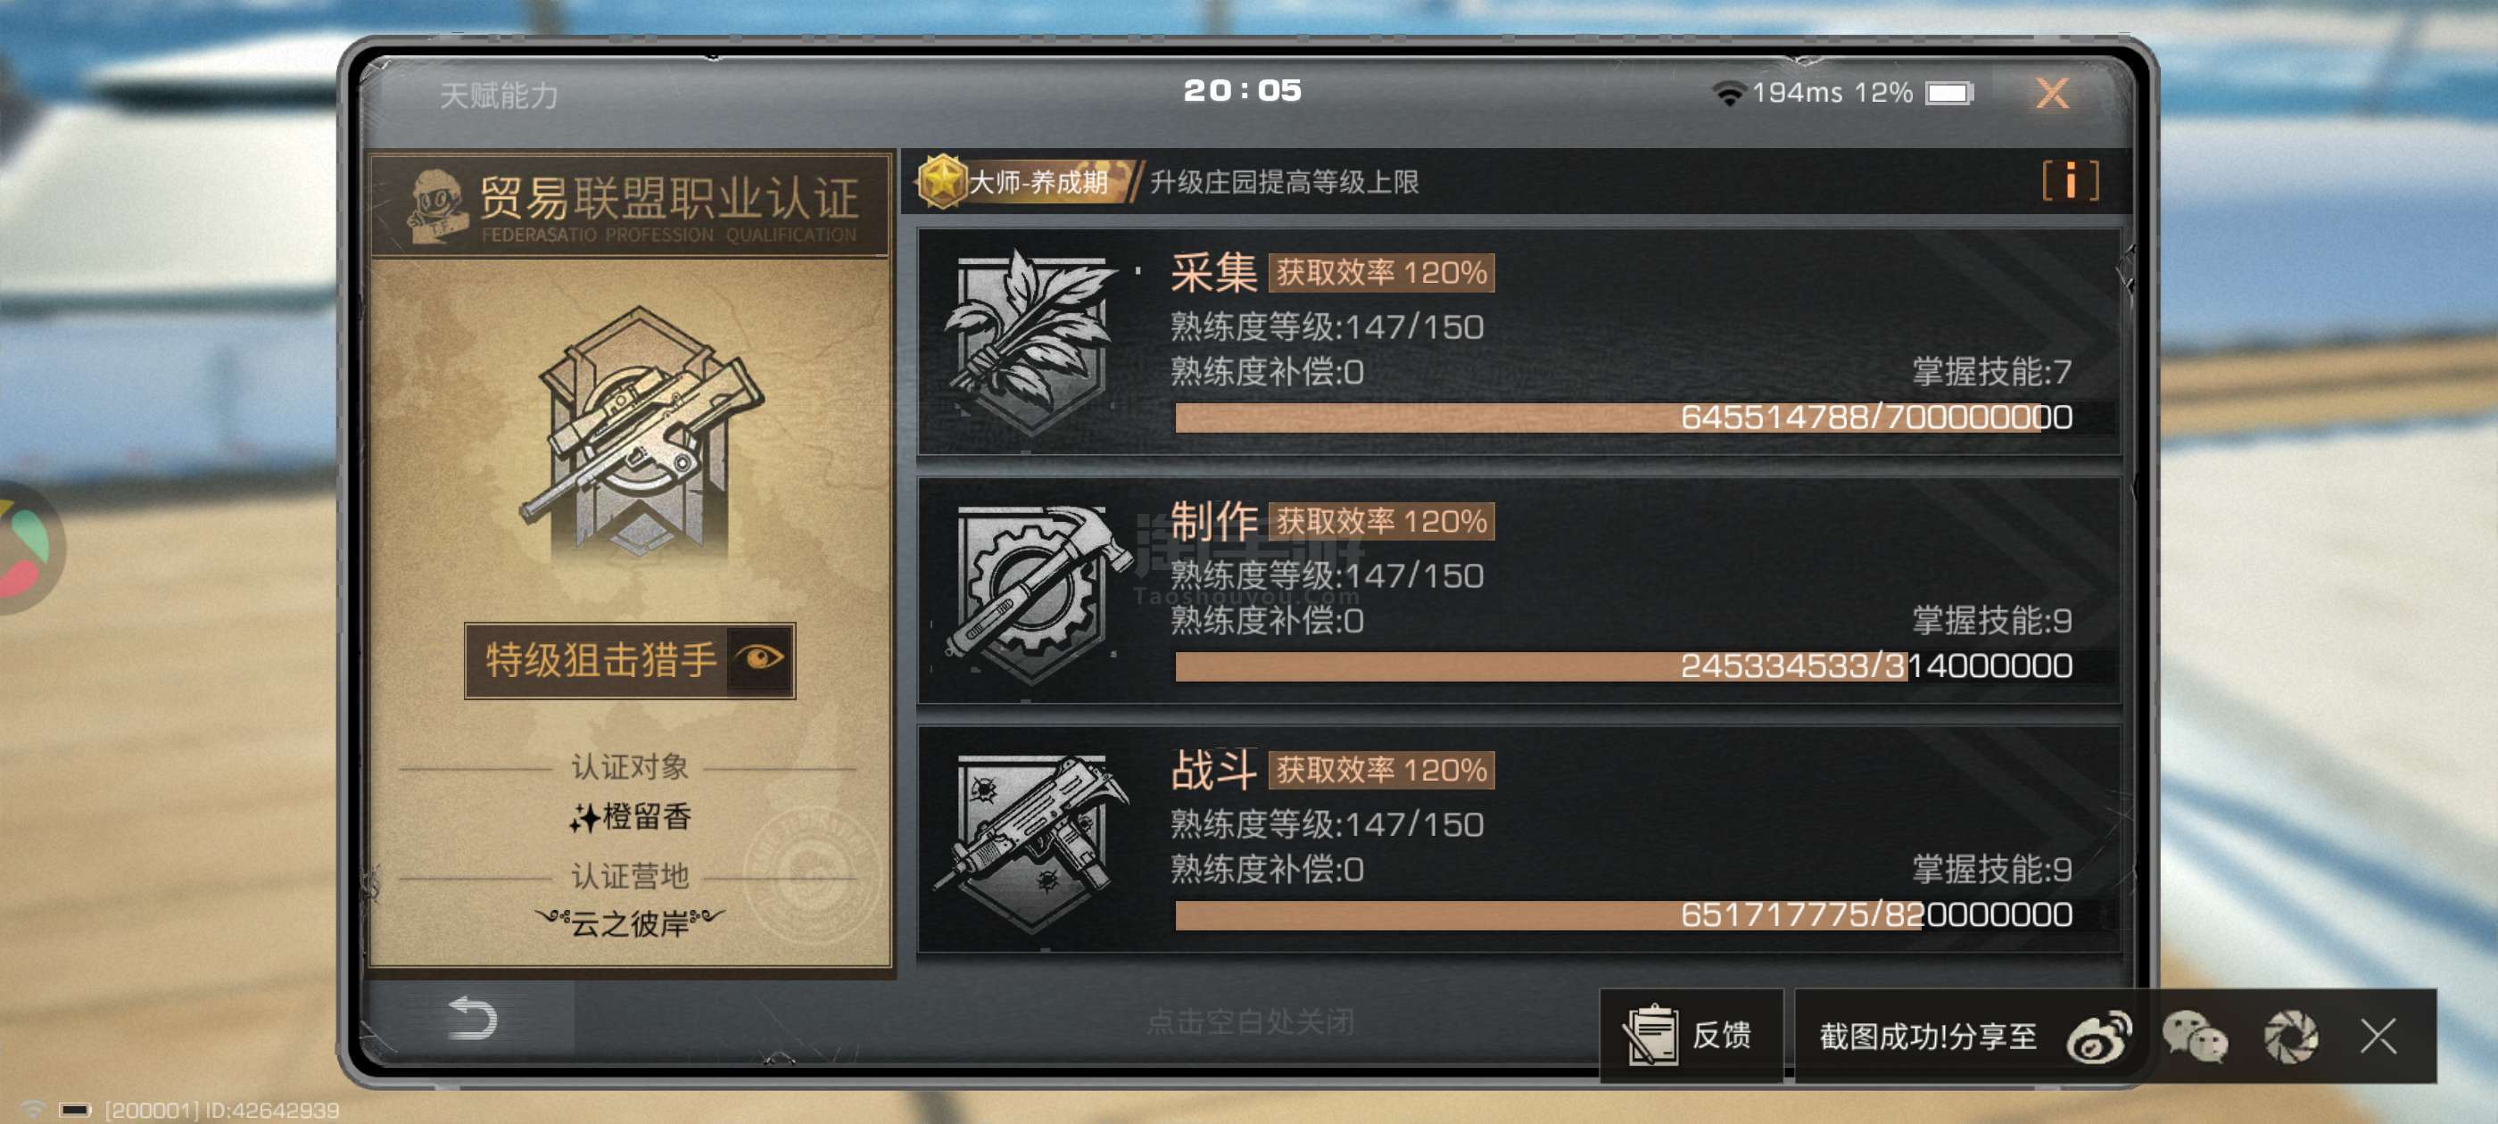The width and height of the screenshot is (2498, 1124).
Task: Click the 天赋能力 header label
Action: pos(500,95)
